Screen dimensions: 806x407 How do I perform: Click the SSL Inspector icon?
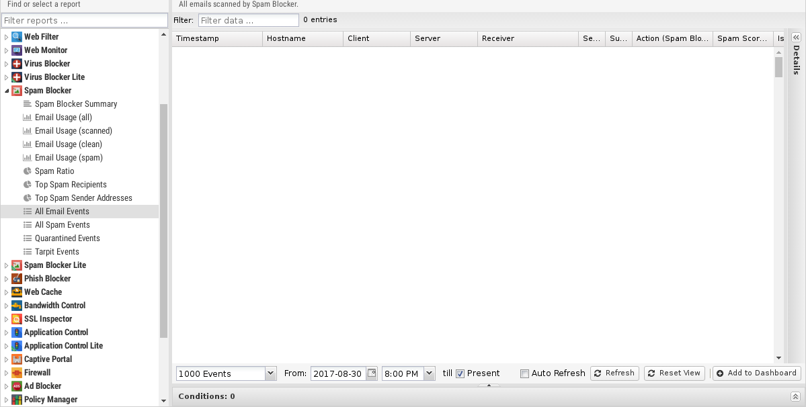(17, 319)
